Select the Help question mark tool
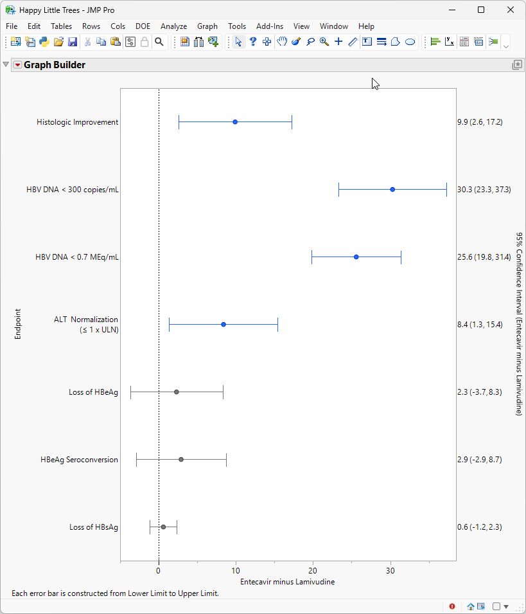The image size is (526, 614). coord(252,41)
